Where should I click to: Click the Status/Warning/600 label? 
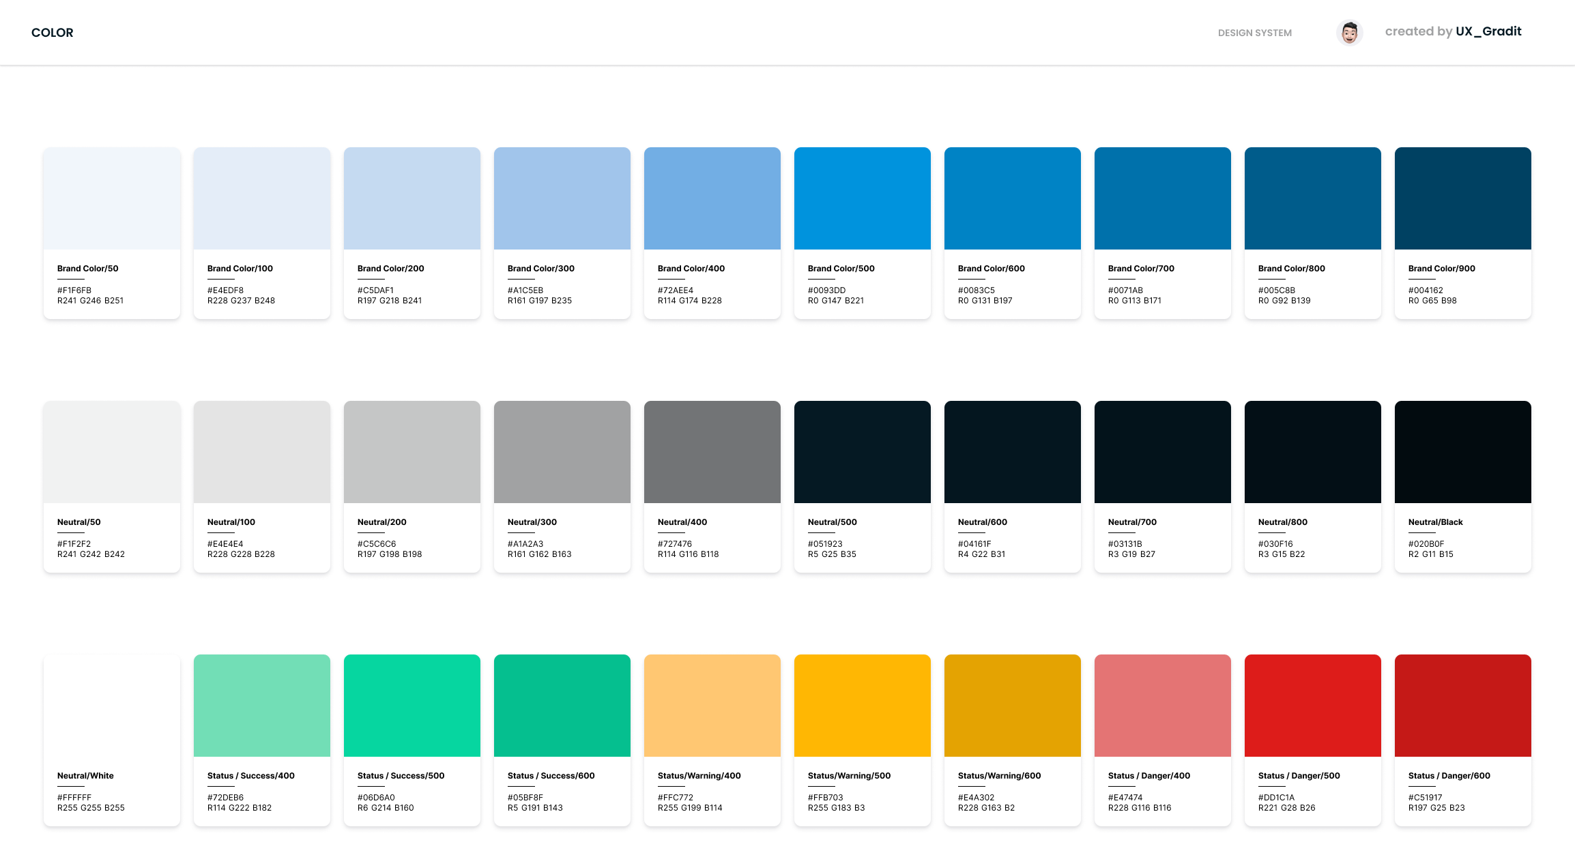pos(999,776)
